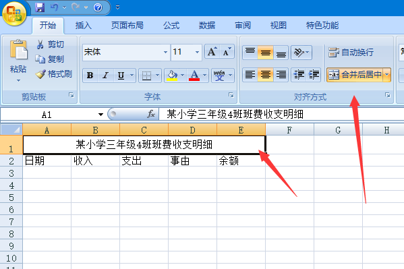This screenshot has height=269, width=404.
Task: Open the Quick Access Toolbar customize arrow
Action: point(117,7)
